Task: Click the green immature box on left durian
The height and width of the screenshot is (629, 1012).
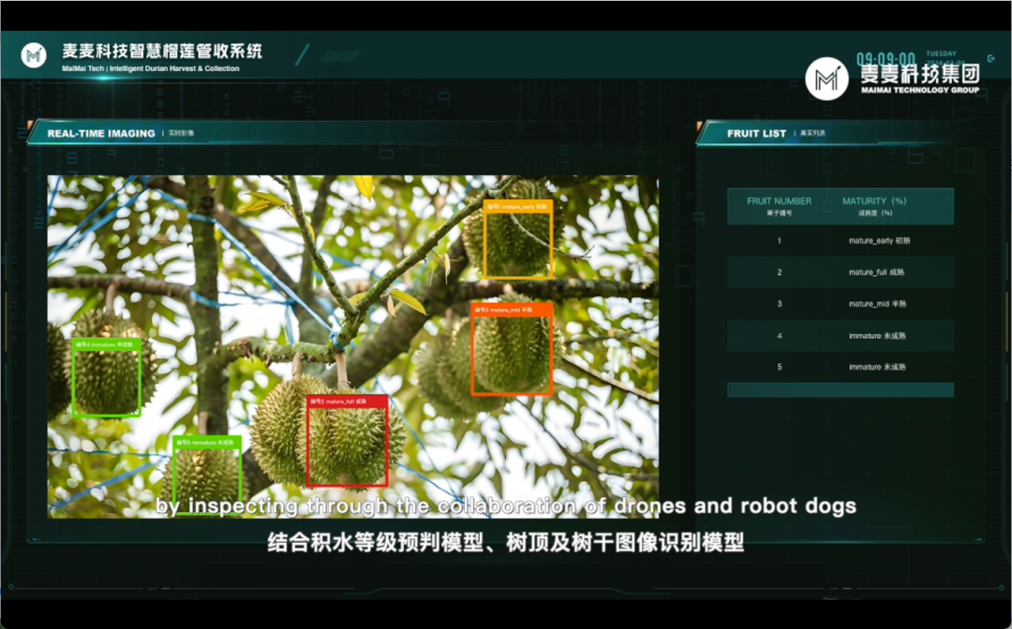Action: (x=106, y=377)
